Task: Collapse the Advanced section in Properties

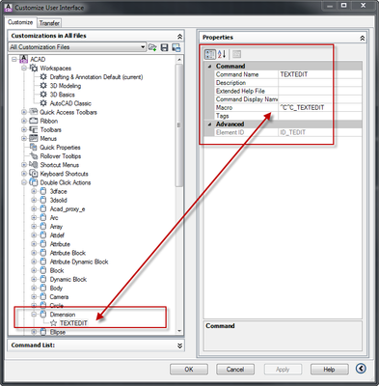Action: (x=210, y=124)
